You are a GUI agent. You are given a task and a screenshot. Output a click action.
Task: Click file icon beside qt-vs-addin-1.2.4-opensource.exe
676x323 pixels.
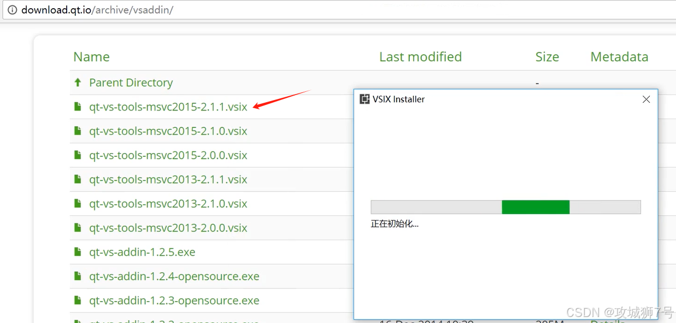pos(78,276)
